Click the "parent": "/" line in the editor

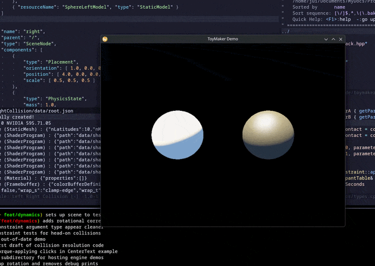click(20, 38)
